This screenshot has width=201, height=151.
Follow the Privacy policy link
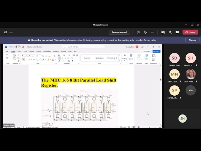(150, 40)
